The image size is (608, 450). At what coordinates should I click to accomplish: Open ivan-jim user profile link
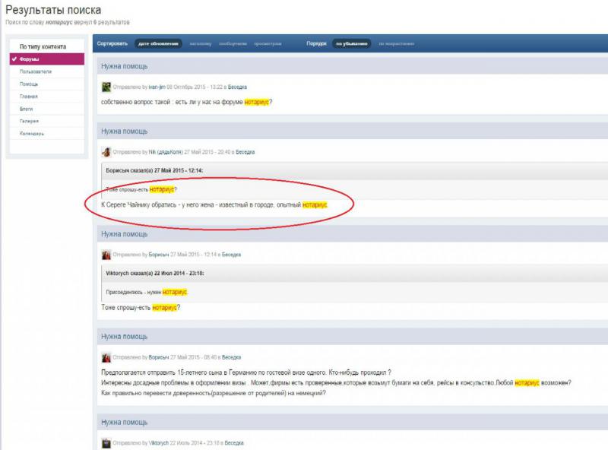point(157,87)
